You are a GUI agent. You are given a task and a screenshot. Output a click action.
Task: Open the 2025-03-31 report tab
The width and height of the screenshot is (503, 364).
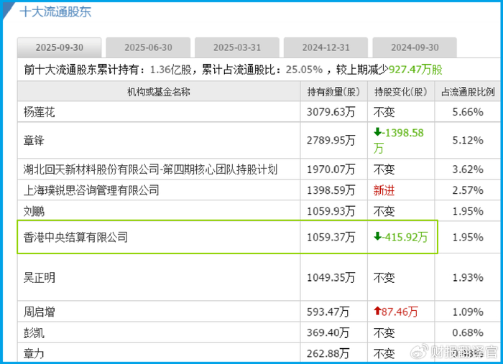237,47
